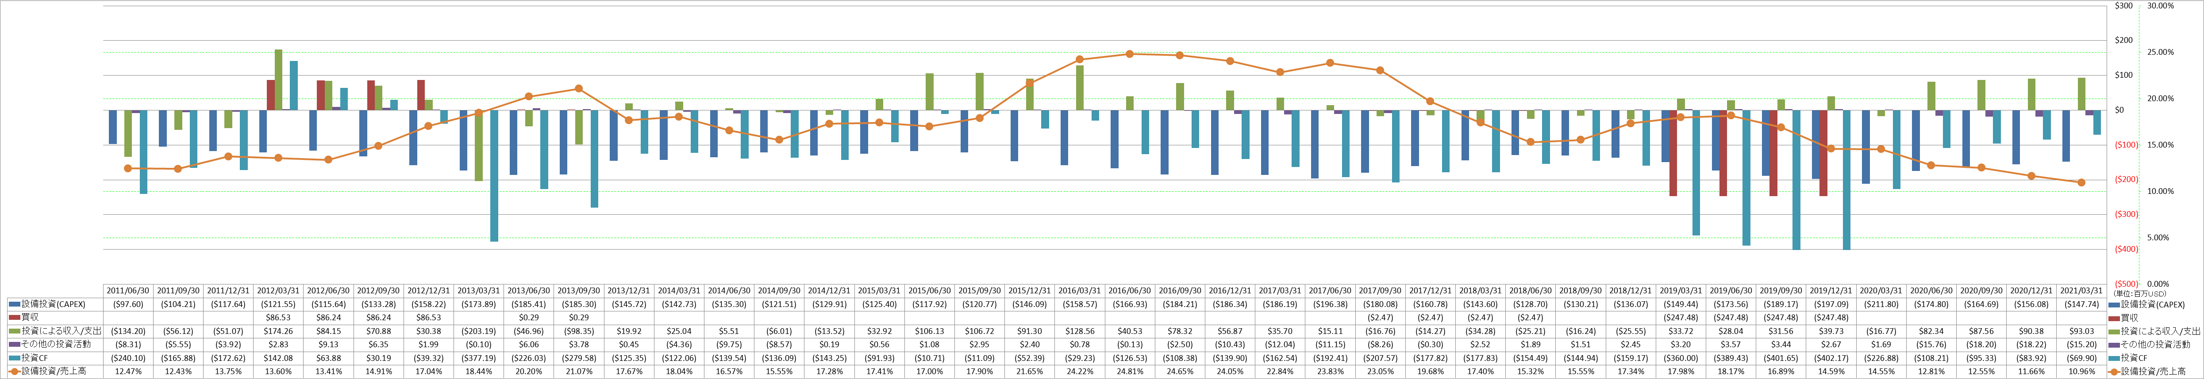Click the 2011/06/30 column header
The height and width of the screenshot is (379, 2204).
[x=129, y=291]
